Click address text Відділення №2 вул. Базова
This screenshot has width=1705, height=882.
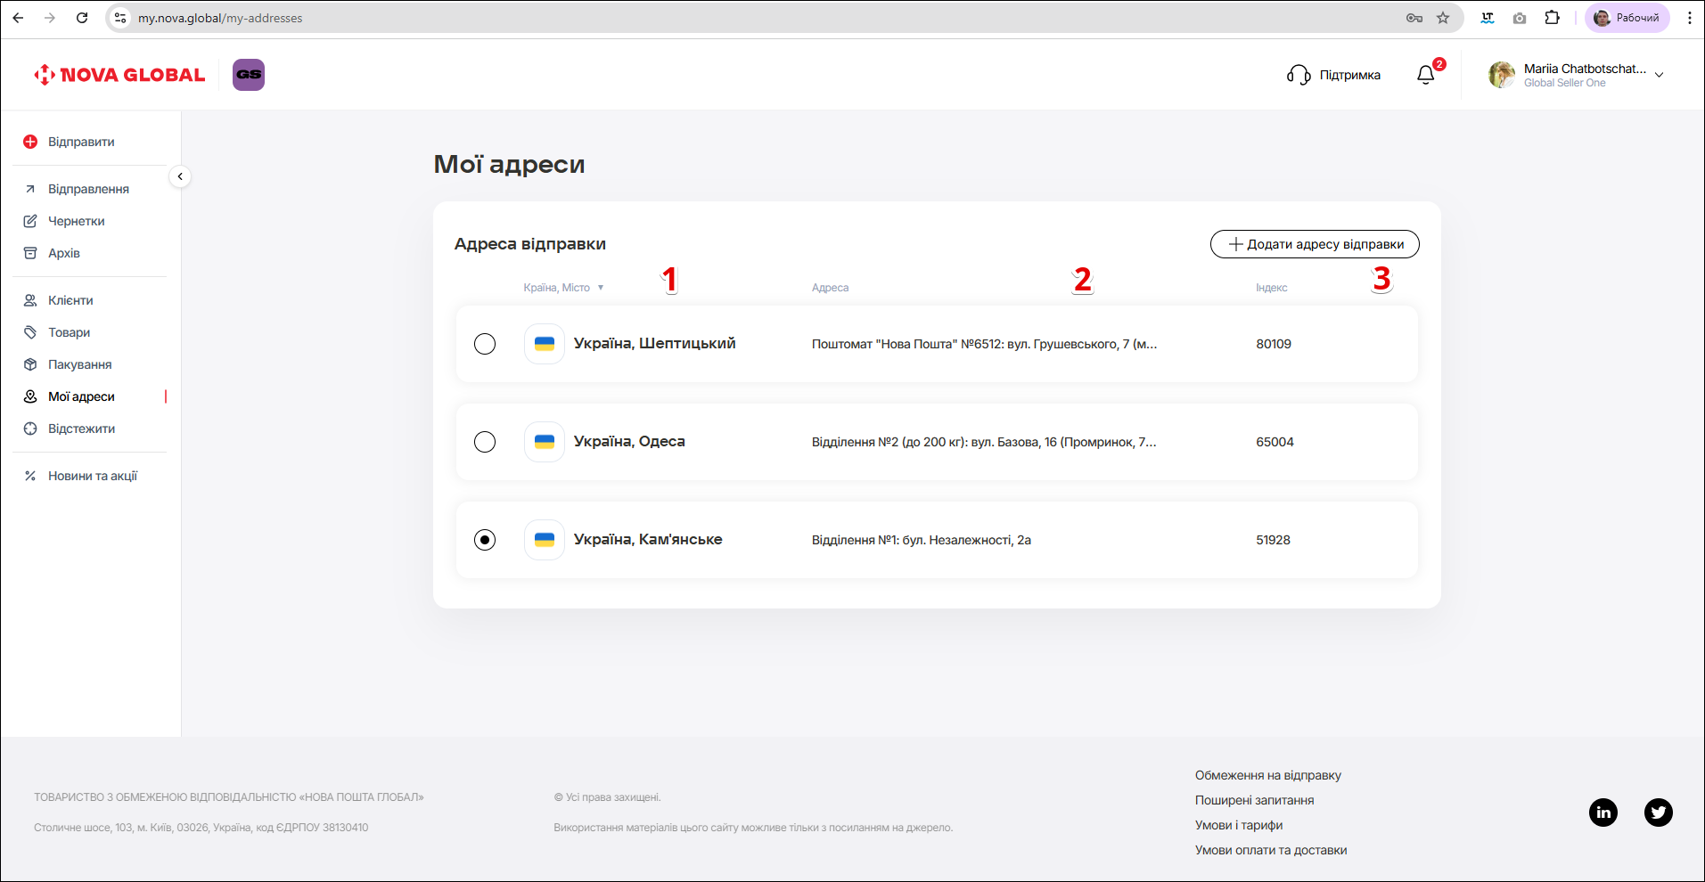(x=984, y=442)
